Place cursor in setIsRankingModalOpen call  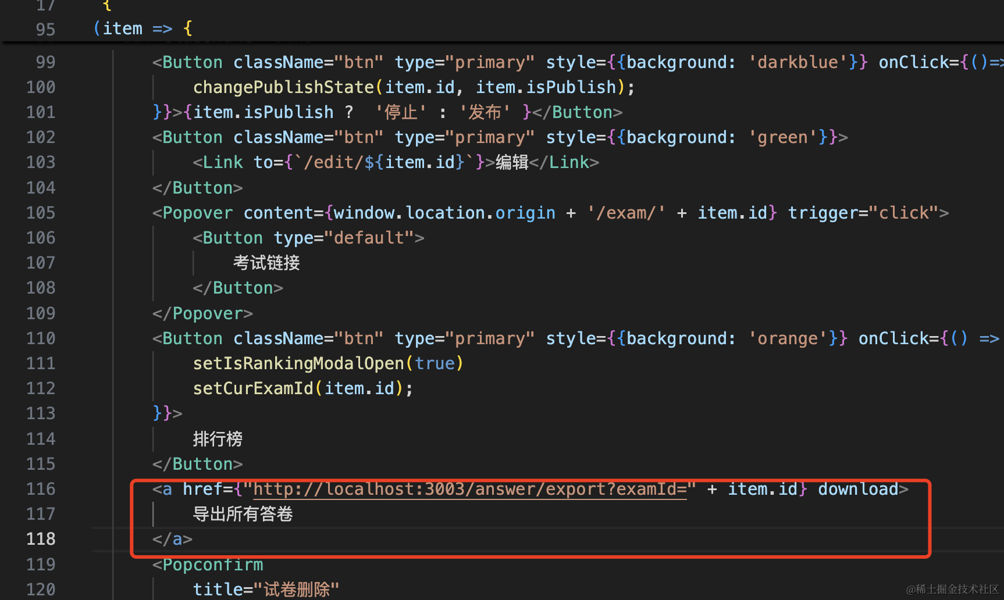[x=298, y=363]
